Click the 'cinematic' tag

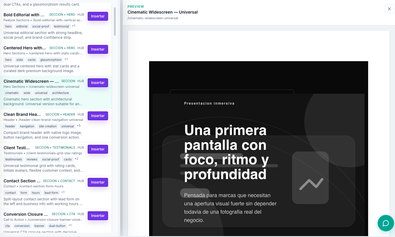12,93
